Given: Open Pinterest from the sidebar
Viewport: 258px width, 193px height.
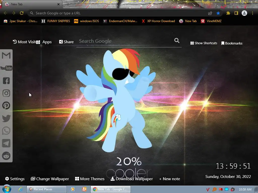Looking at the screenshot, I should [x=6, y=106].
